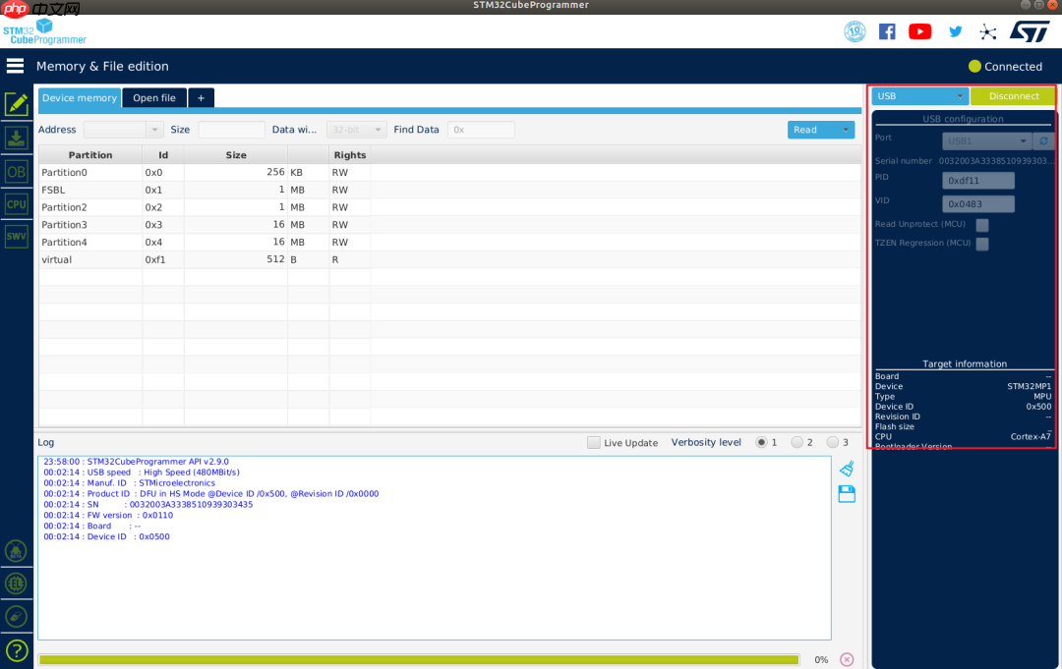Open the USB connection type dropdown
This screenshot has width=1062, height=669.
(919, 96)
